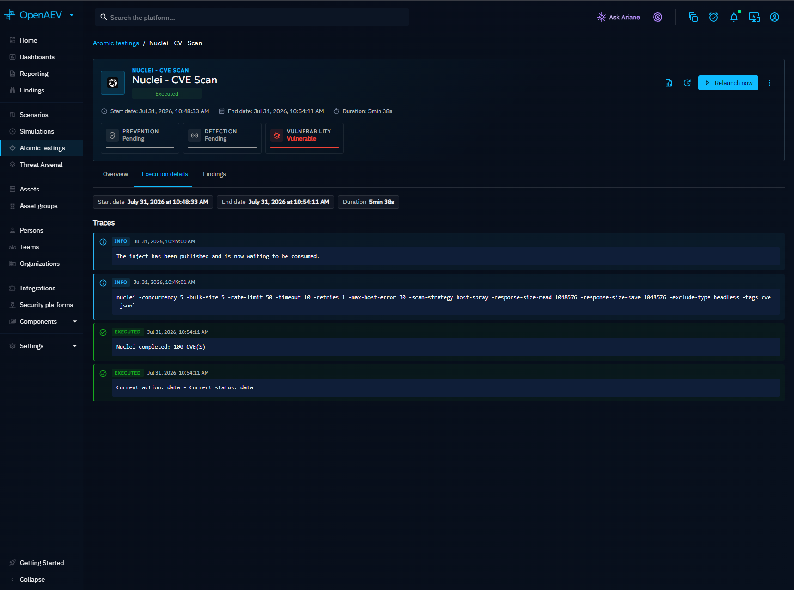Open the alarm check icon in top bar
Image resolution: width=794 pixels, height=590 pixels.
click(714, 17)
